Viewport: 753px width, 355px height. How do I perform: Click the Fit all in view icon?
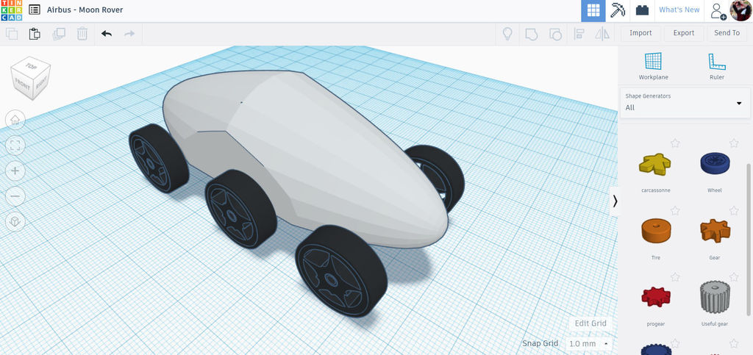pos(15,146)
